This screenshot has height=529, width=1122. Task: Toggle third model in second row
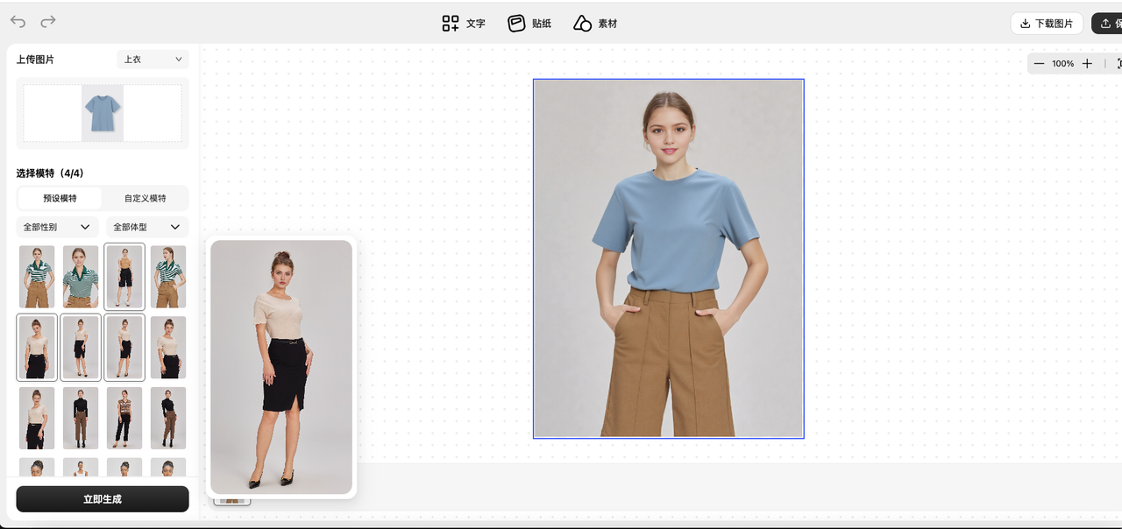[x=124, y=348]
